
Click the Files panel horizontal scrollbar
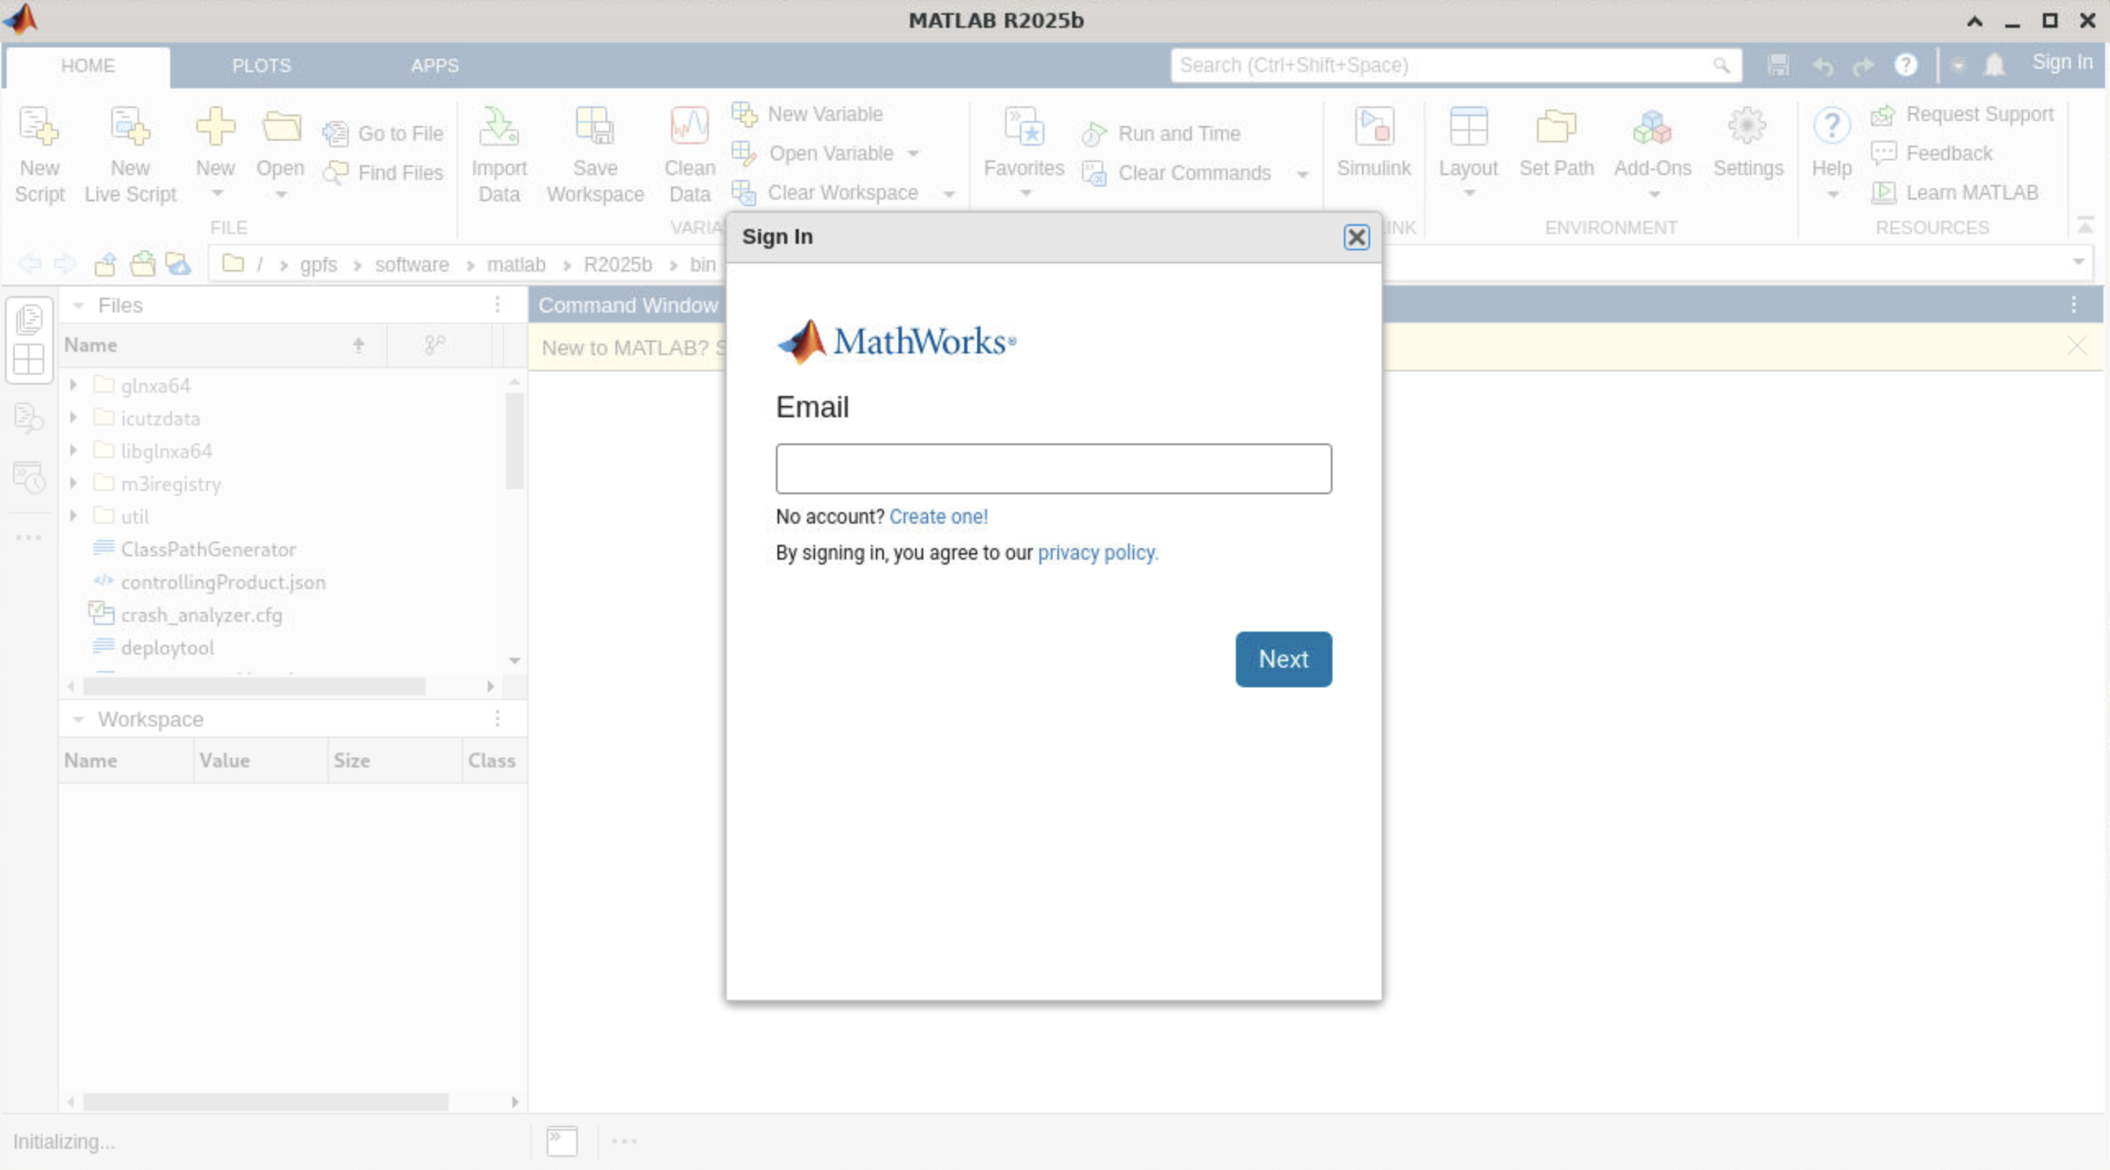[x=254, y=686]
